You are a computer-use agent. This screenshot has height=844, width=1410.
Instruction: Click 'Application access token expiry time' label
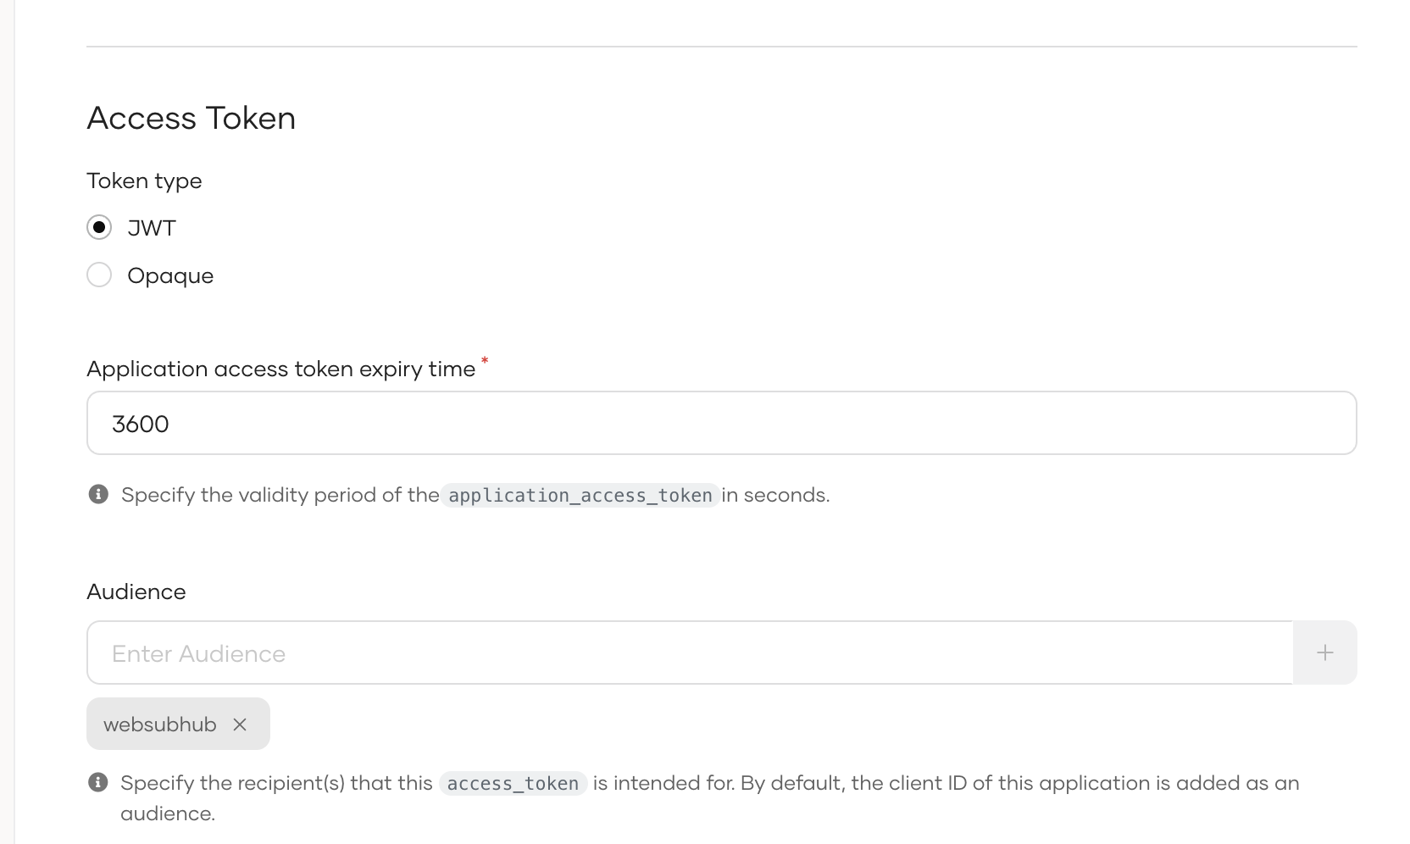280,369
